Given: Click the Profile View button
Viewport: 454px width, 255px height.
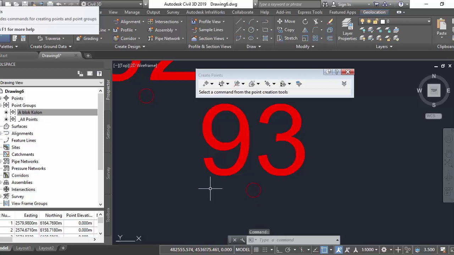Looking at the screenshot, I should (x=207, y=21).
